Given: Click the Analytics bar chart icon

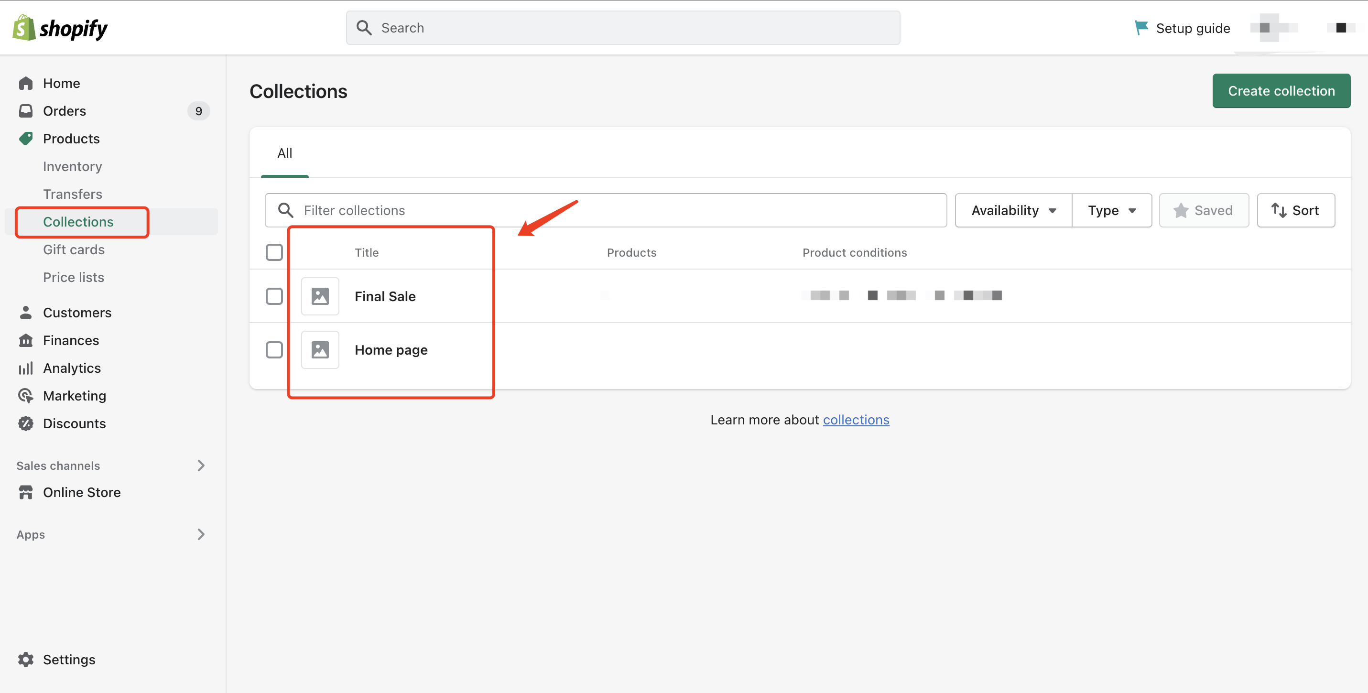Looking at the screenshot, I should tap(25, 368).
